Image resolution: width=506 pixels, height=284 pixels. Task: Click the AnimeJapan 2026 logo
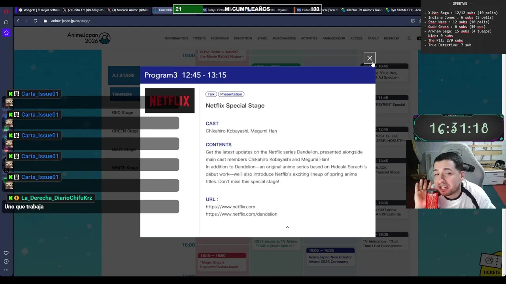tap(89, 38)
